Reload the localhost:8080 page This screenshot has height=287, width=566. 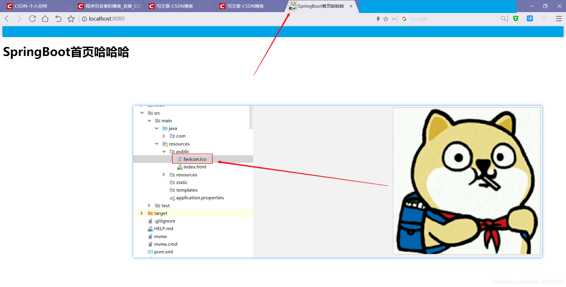[x=32, y=19]
